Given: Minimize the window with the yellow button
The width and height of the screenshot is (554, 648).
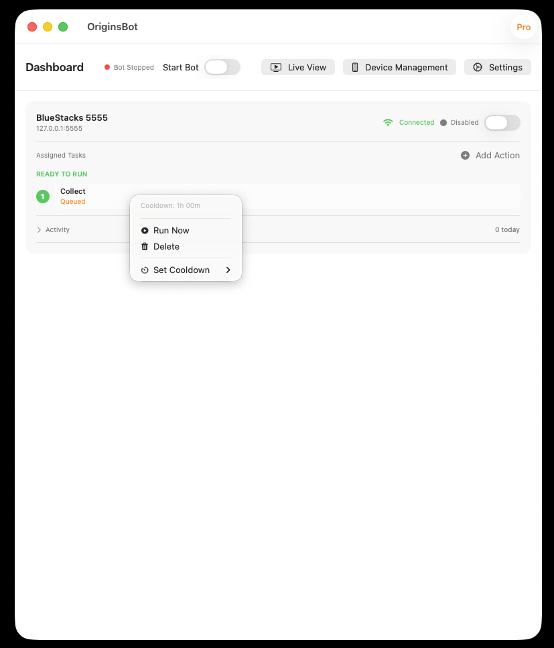Looking at the screenshot, I should [x=48, y=27].
